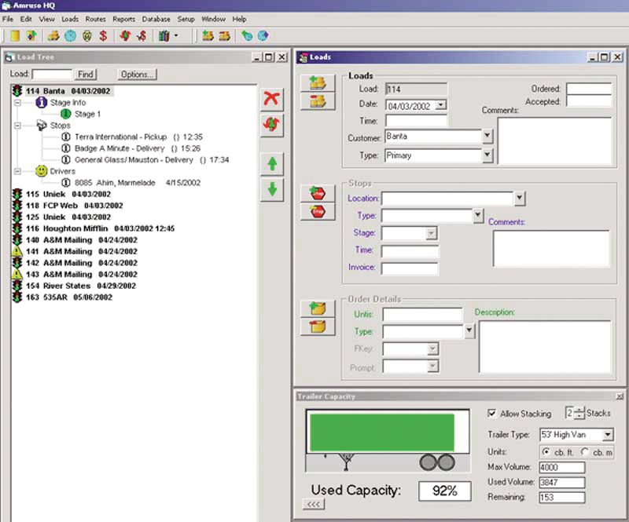Open the Database menu
The width and height of the screenshot is (629, 522).
156,19
